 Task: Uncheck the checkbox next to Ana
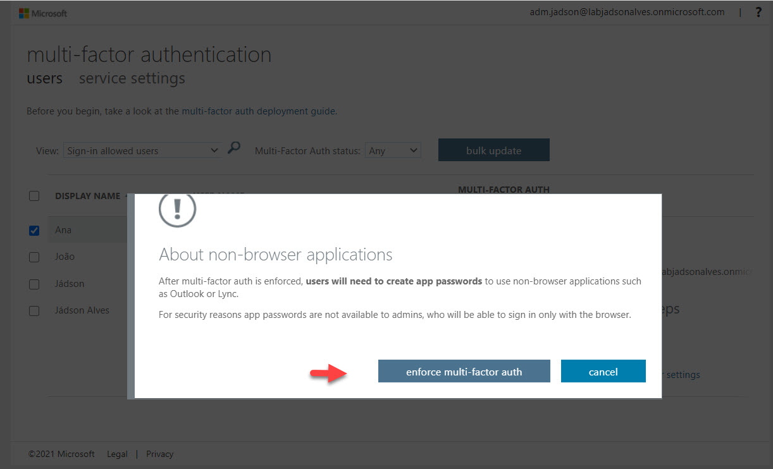click(x=34, y=231)
